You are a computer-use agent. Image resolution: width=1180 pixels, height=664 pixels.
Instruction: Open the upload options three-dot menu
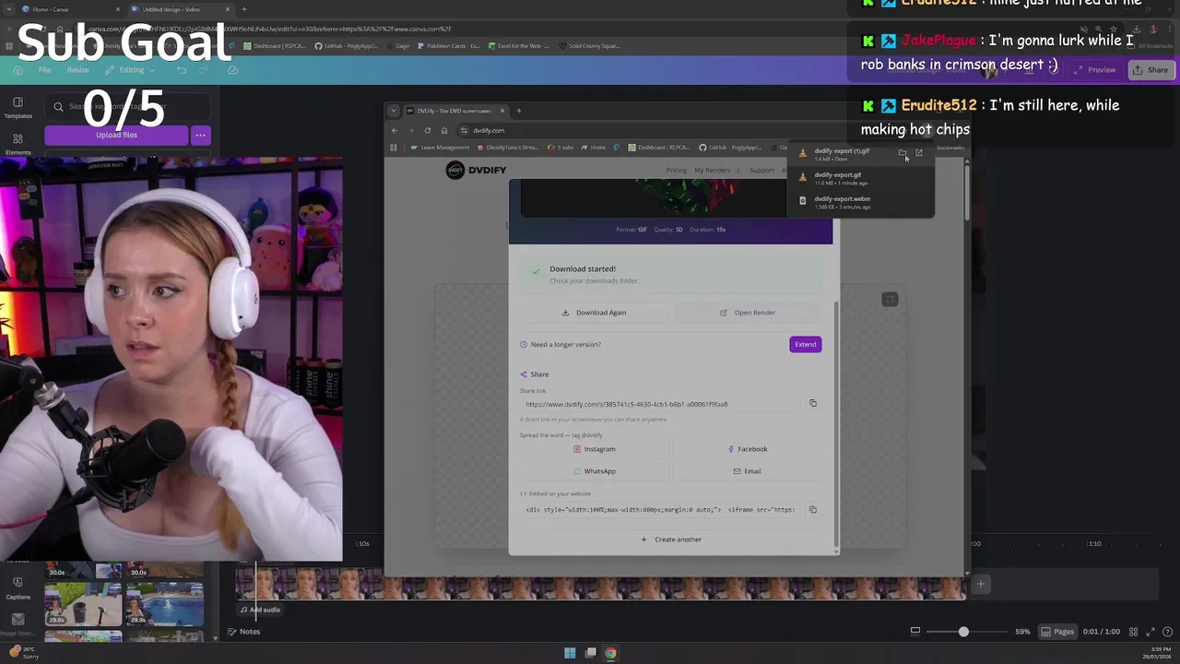point(200,136)
